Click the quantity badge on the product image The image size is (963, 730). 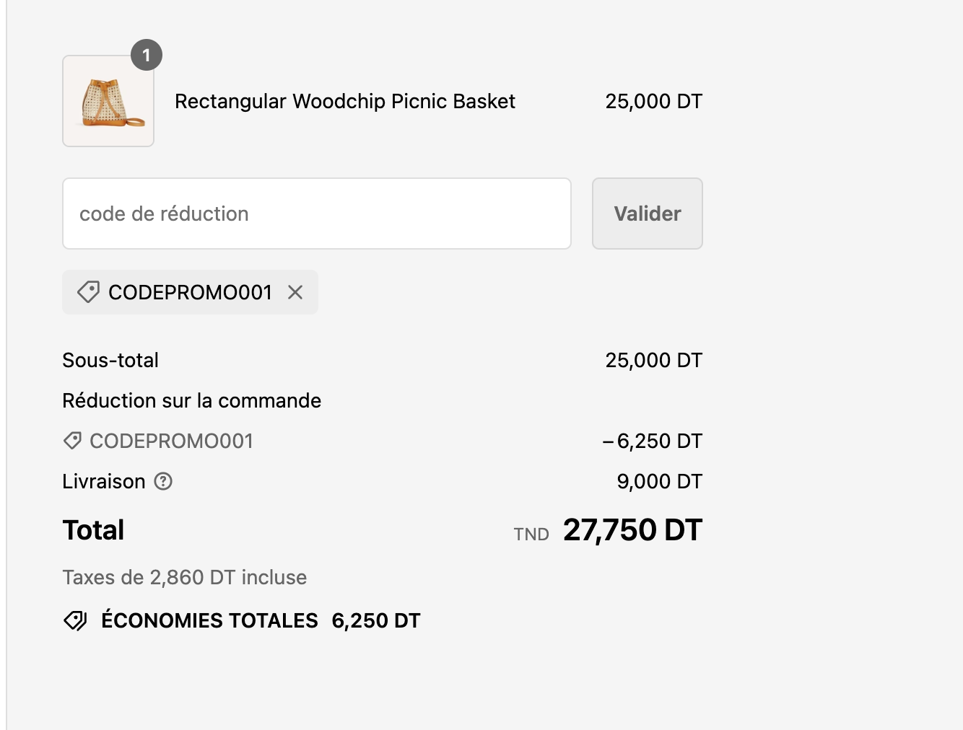tap(147, 55)
